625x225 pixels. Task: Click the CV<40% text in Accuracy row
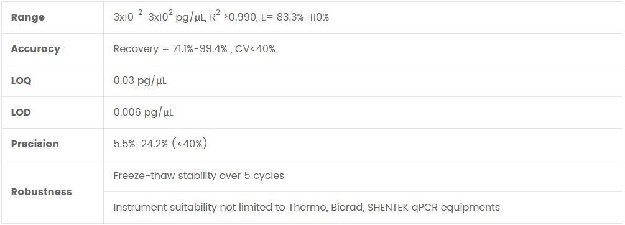(255, 49)
